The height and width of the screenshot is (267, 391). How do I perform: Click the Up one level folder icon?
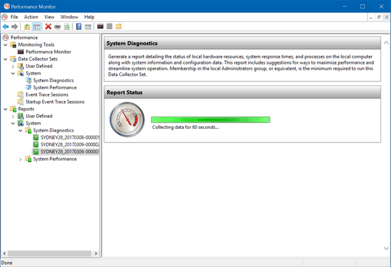click(27, 27)
